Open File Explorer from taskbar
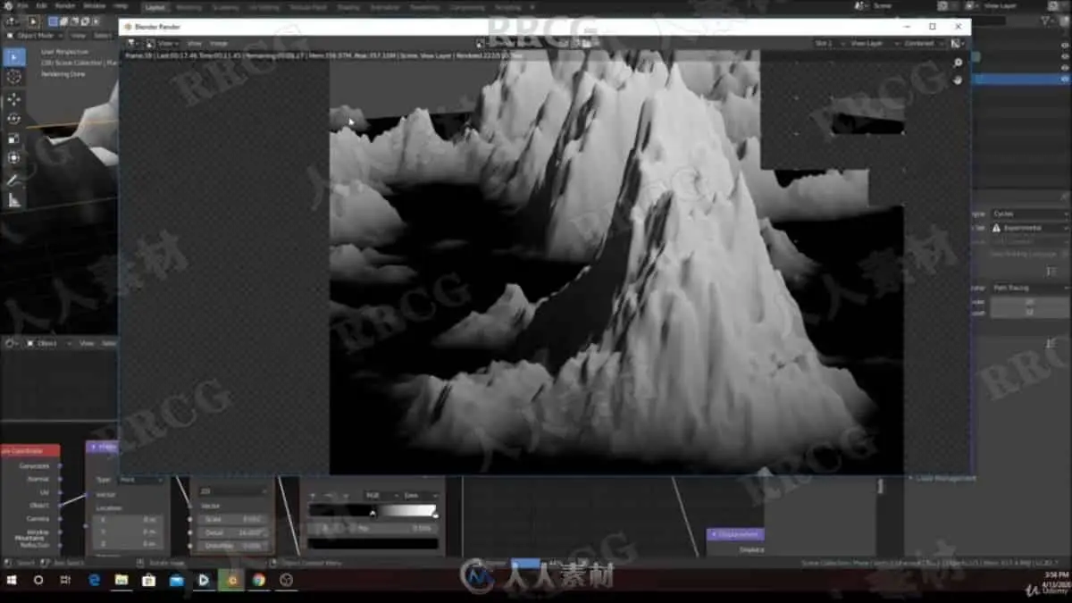 click(121, 580)
